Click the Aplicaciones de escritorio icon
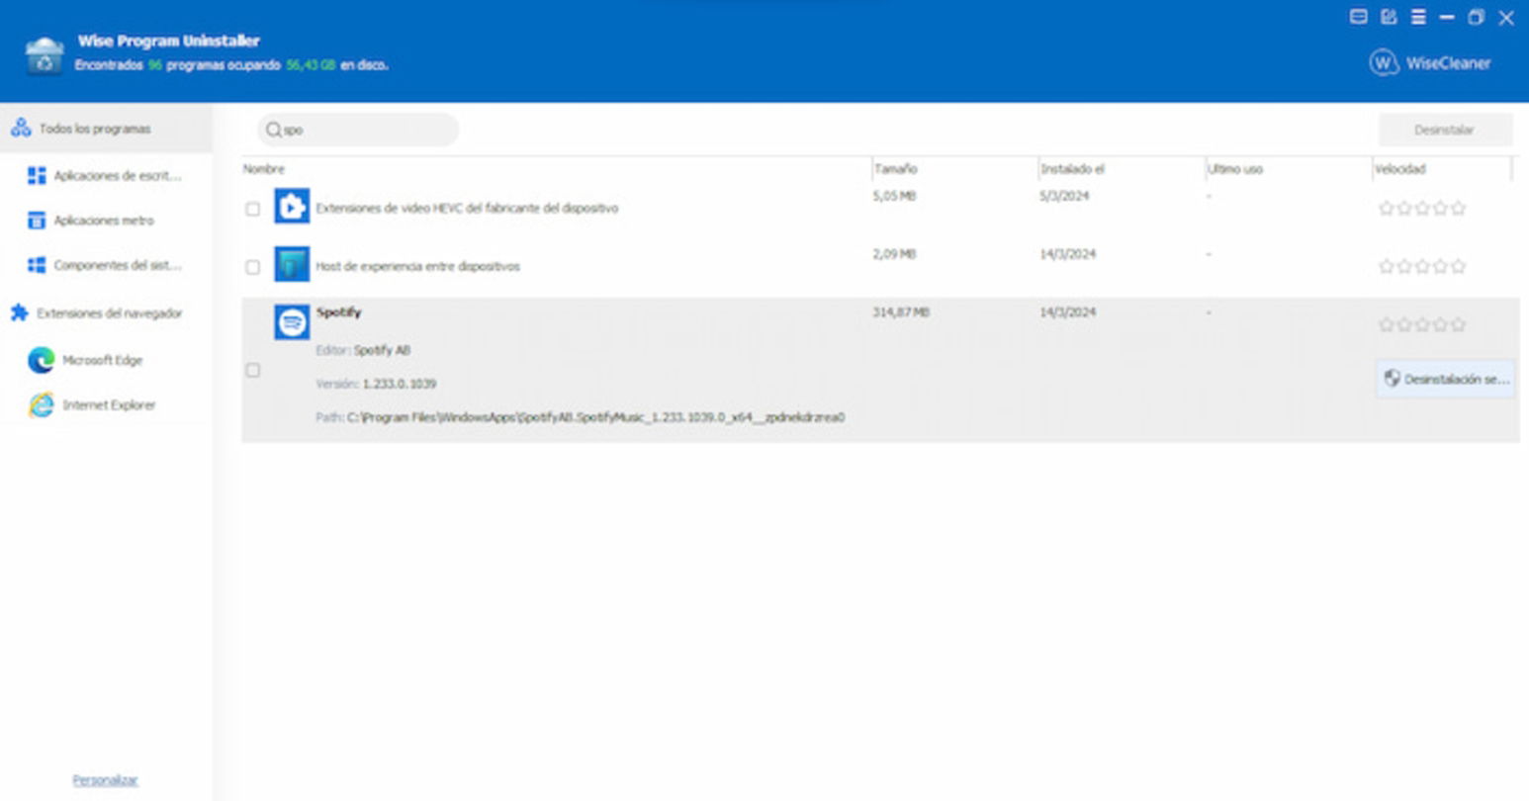This screenshot has width=1529, height=801. pyautogui.click(x=37, y=176)
